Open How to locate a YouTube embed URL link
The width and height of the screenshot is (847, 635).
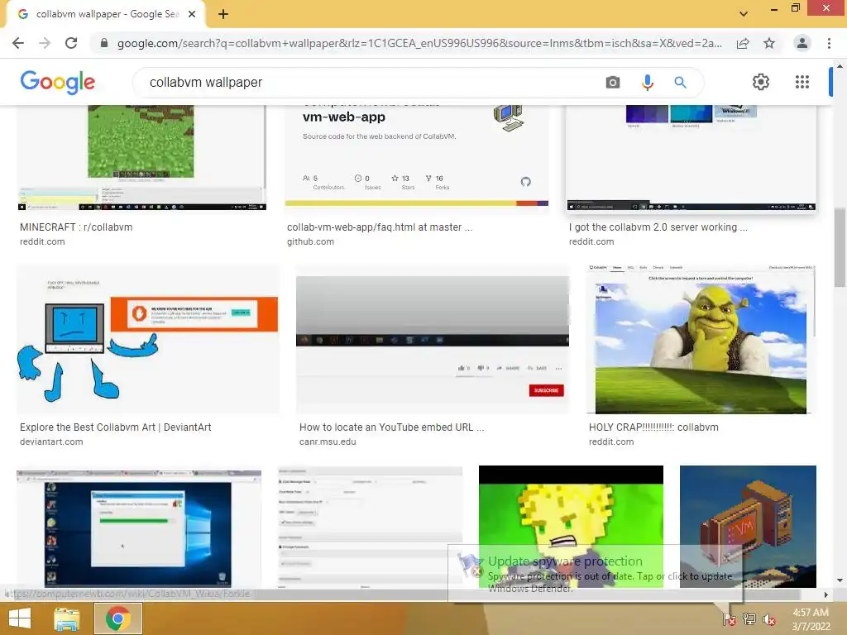pyautogui.click(x=391, y=427)
